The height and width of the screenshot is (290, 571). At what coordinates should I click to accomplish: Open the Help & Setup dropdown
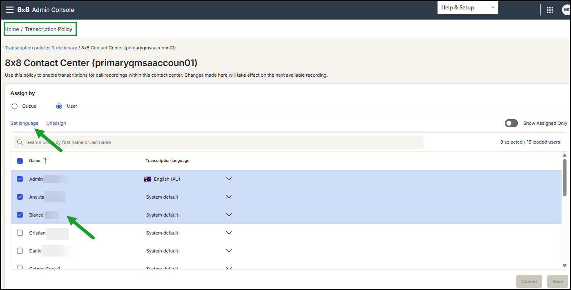point(468,7)
